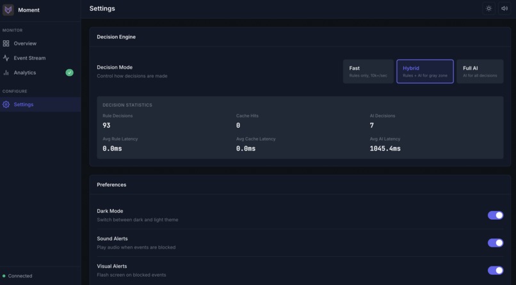Screen dimensions: 516x285
Task: Click the DECISION STATISTICS heading
Action: 127,105
